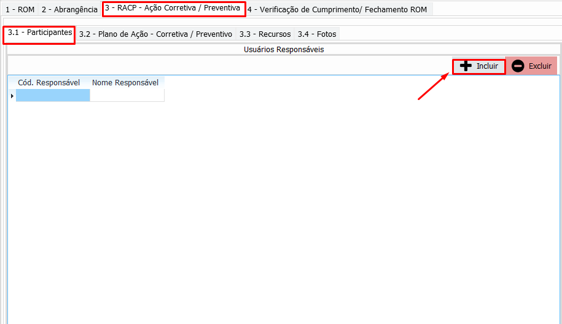This screenshot has width=562, height=324.
Task: Click the Usuários Responsáveis panel title
Action: point(283,50)
